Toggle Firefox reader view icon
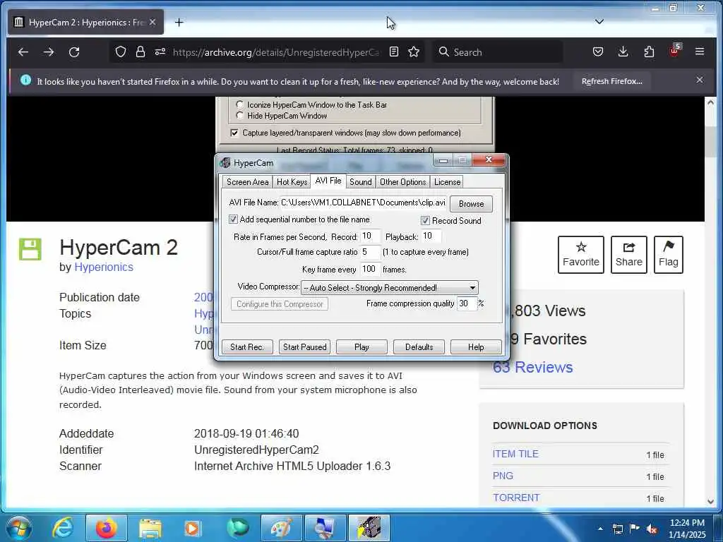 394,52
